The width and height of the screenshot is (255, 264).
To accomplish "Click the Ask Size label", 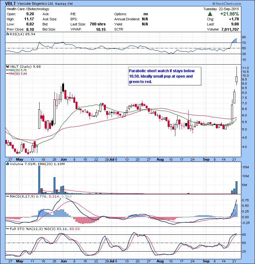I will 50,19.
